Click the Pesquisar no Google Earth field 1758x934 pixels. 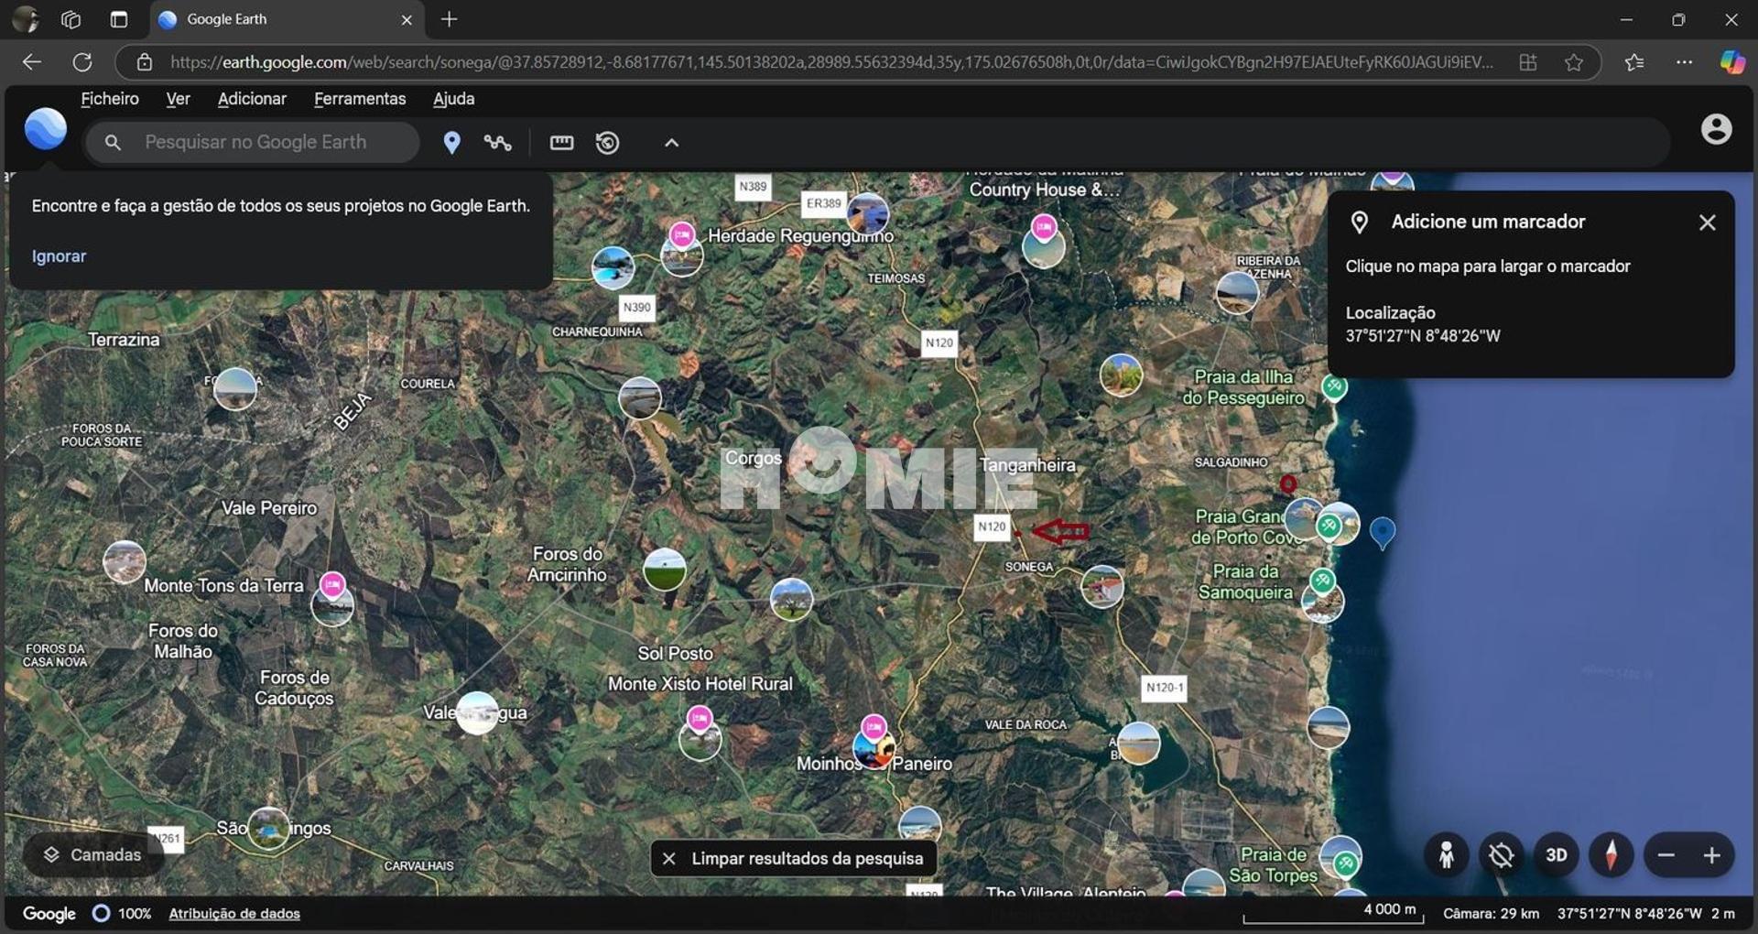click(266, 143)
